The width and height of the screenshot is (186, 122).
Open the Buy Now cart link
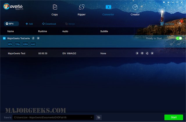(167, 24)
